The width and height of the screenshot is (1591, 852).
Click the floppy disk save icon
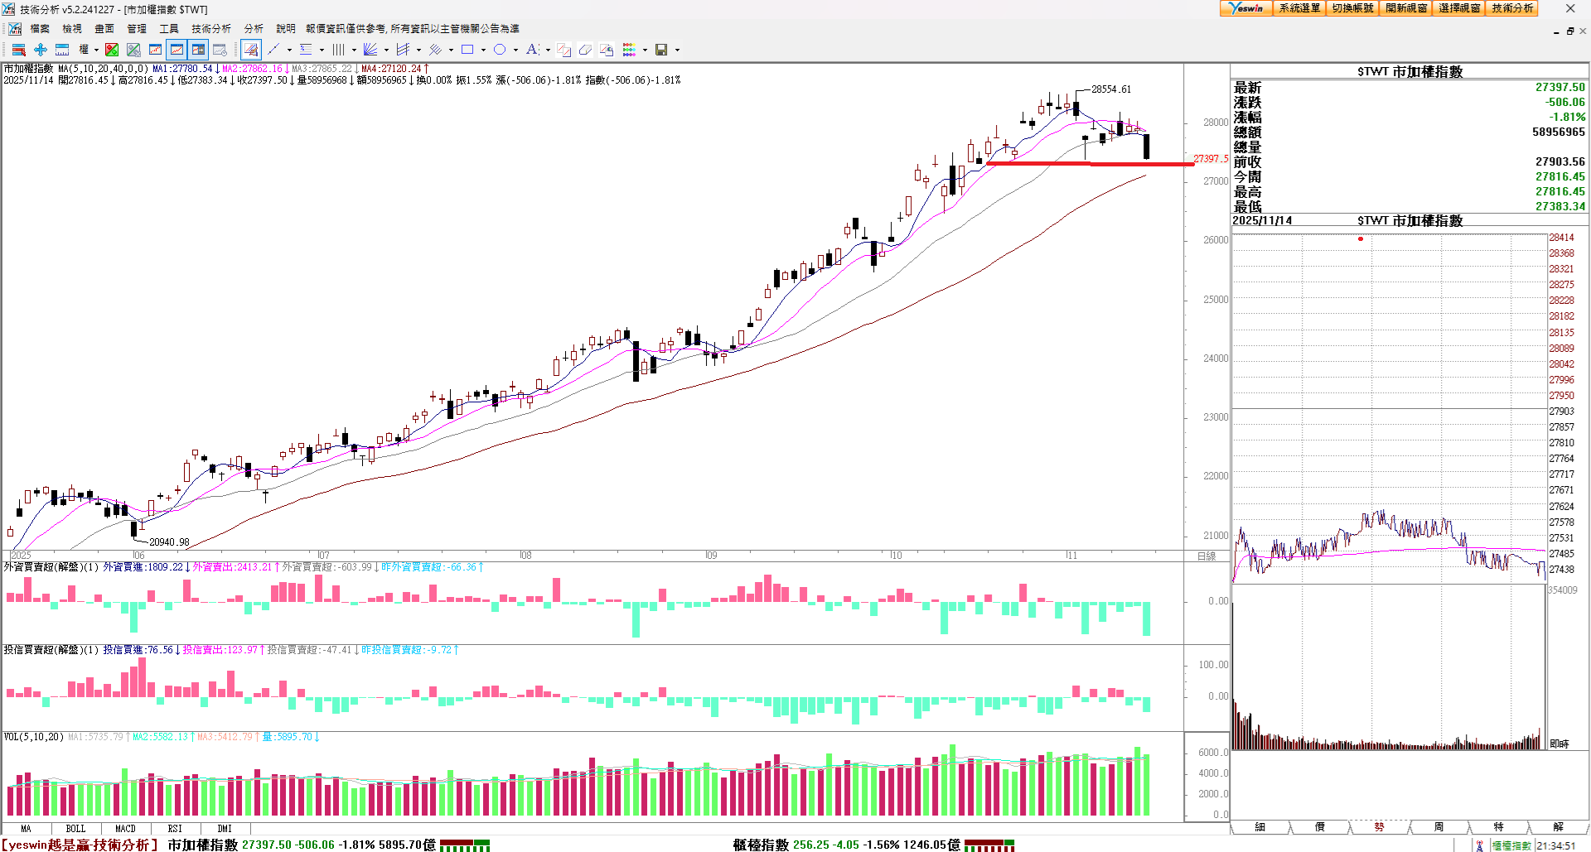(661, 50)
